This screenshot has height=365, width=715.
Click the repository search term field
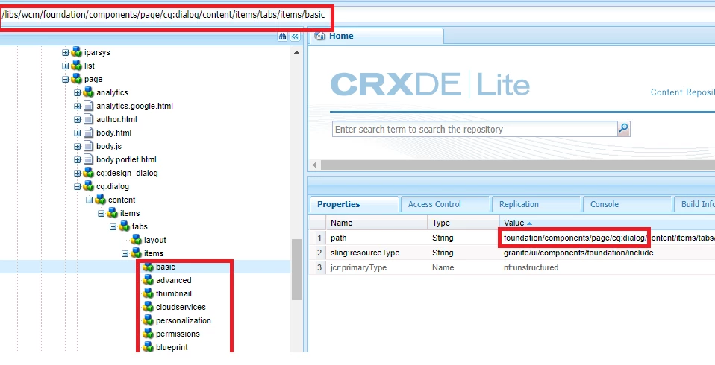click(x=475, y=130)
